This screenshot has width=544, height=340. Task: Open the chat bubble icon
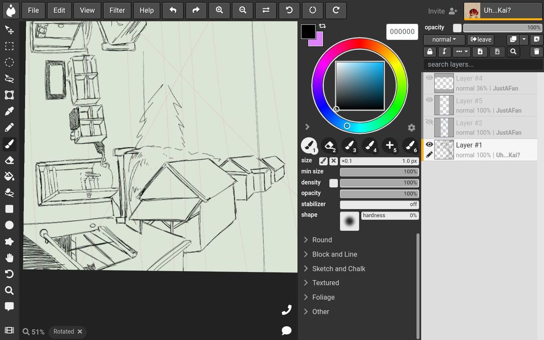pos(287,330)
